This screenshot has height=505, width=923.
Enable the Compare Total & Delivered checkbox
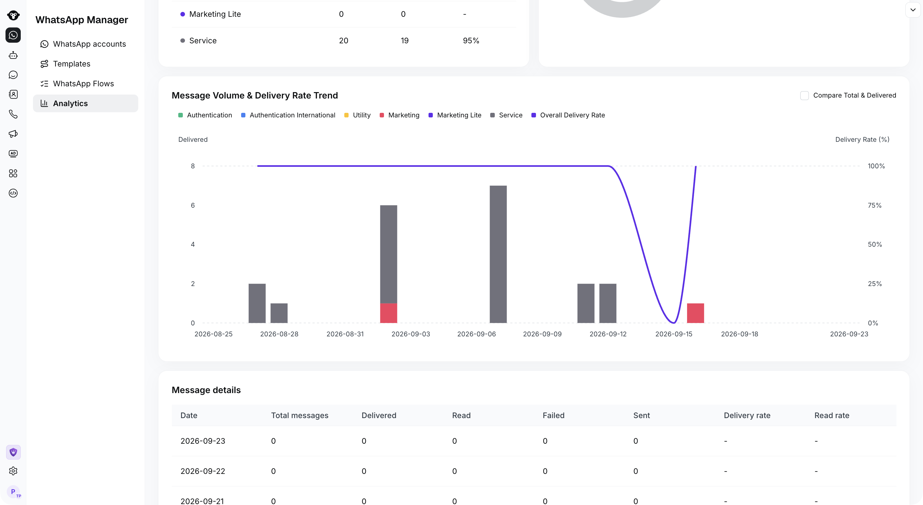pos(804,95)
